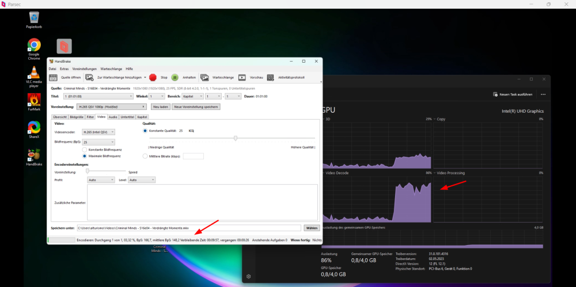Image resolution: width=576 pixels, height=287 pixels.
Task: Click Task Manager three-dot more options
Action: pos(543,94)
